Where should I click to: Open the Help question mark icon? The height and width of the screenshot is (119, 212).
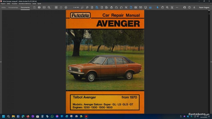point(189,7)
